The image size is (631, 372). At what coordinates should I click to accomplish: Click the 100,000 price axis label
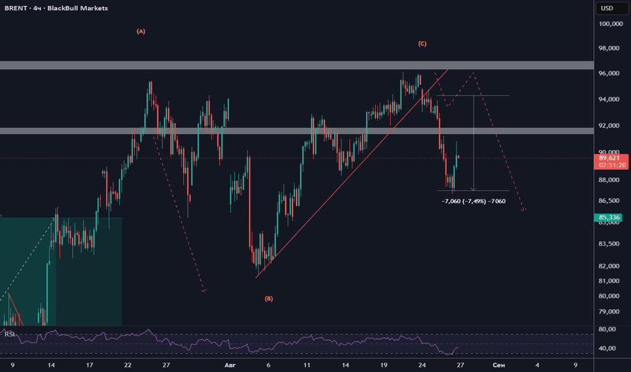pyautogui.click(x=611, y=24)
